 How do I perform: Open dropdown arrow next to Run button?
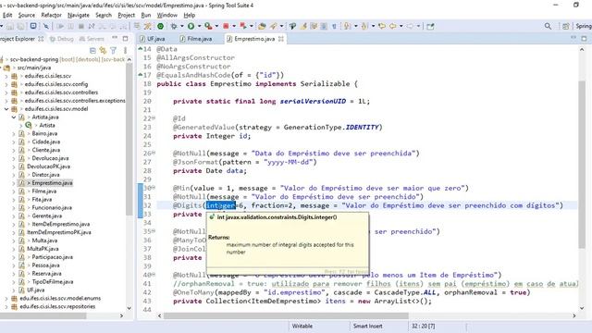tap(200, 26)
